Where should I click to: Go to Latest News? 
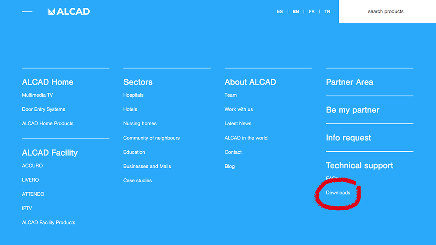coord(238,124)
